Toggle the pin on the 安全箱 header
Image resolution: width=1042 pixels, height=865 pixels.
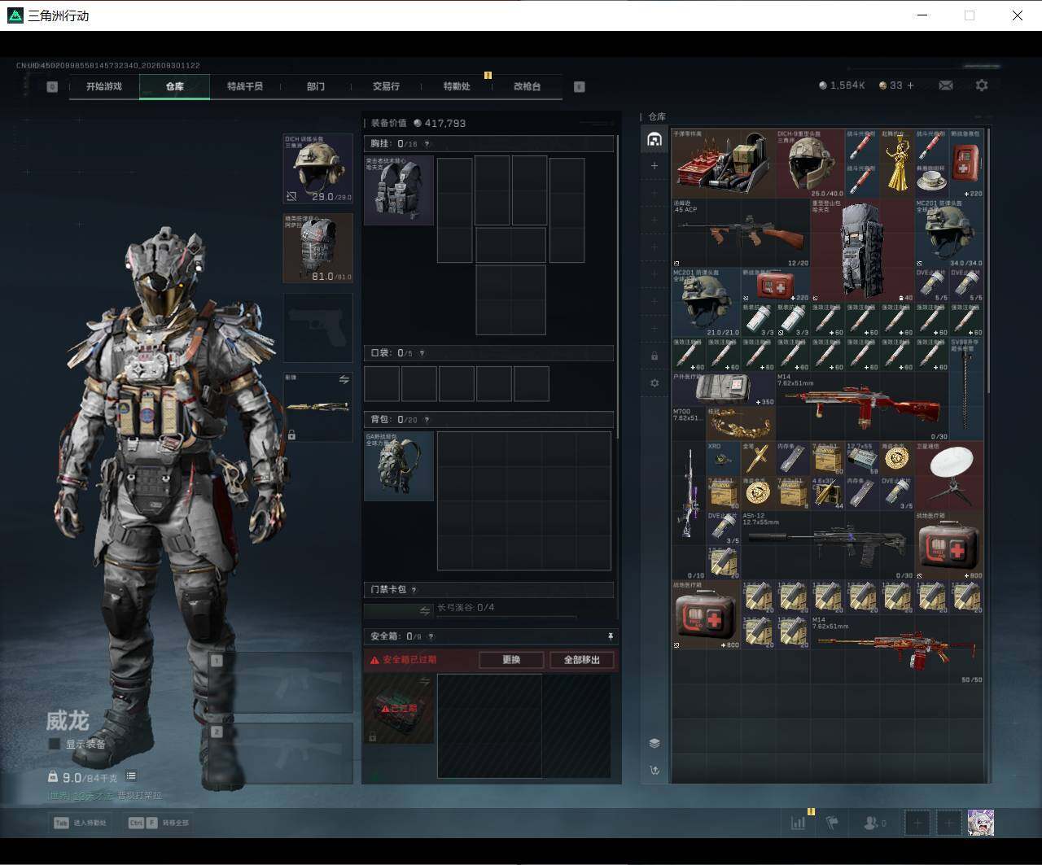point(610,636)
